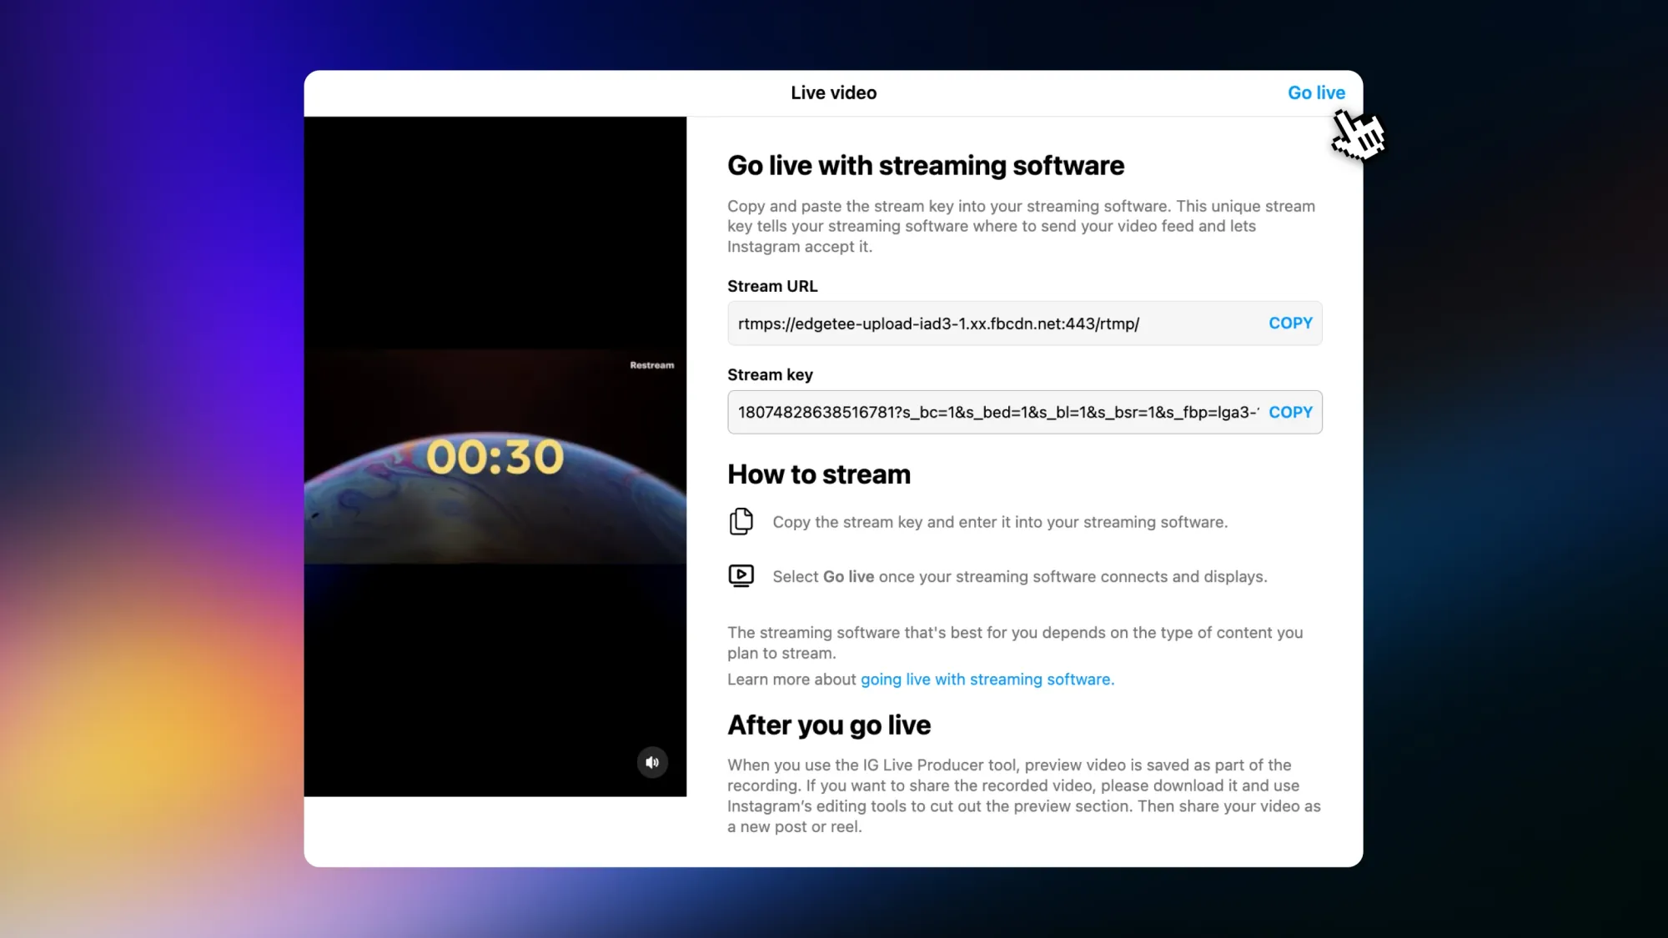Open going live with streaming software link

[x=987, y=680]
